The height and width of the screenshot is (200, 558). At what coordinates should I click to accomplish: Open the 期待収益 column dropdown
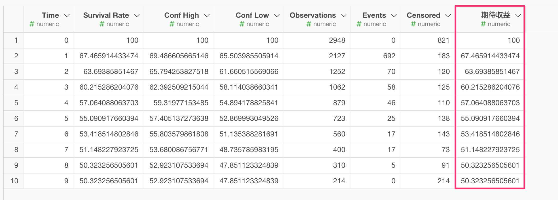(x=518, y=16)
